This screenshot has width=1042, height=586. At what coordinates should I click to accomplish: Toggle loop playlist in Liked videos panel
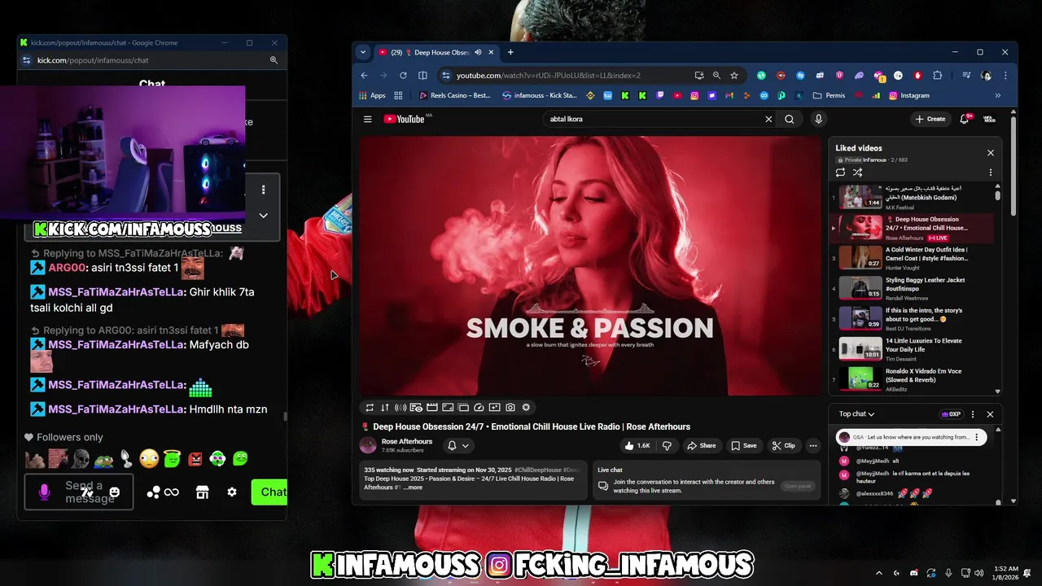coord(840,173)
